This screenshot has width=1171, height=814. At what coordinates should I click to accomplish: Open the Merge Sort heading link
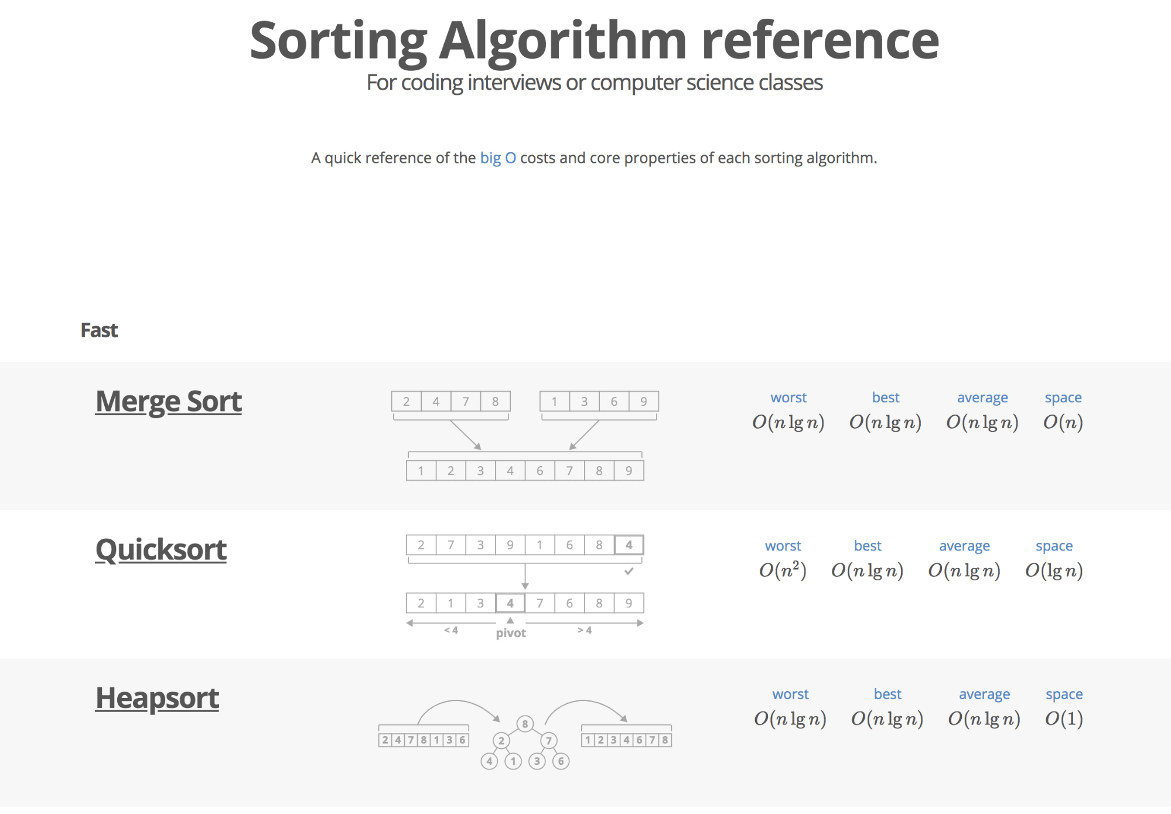click(x=168, y=402)
